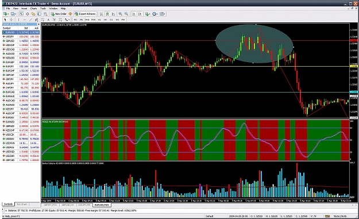This screenshot has height=219, width=359.
Task: Open the View menu
Action: coord(16,9)
